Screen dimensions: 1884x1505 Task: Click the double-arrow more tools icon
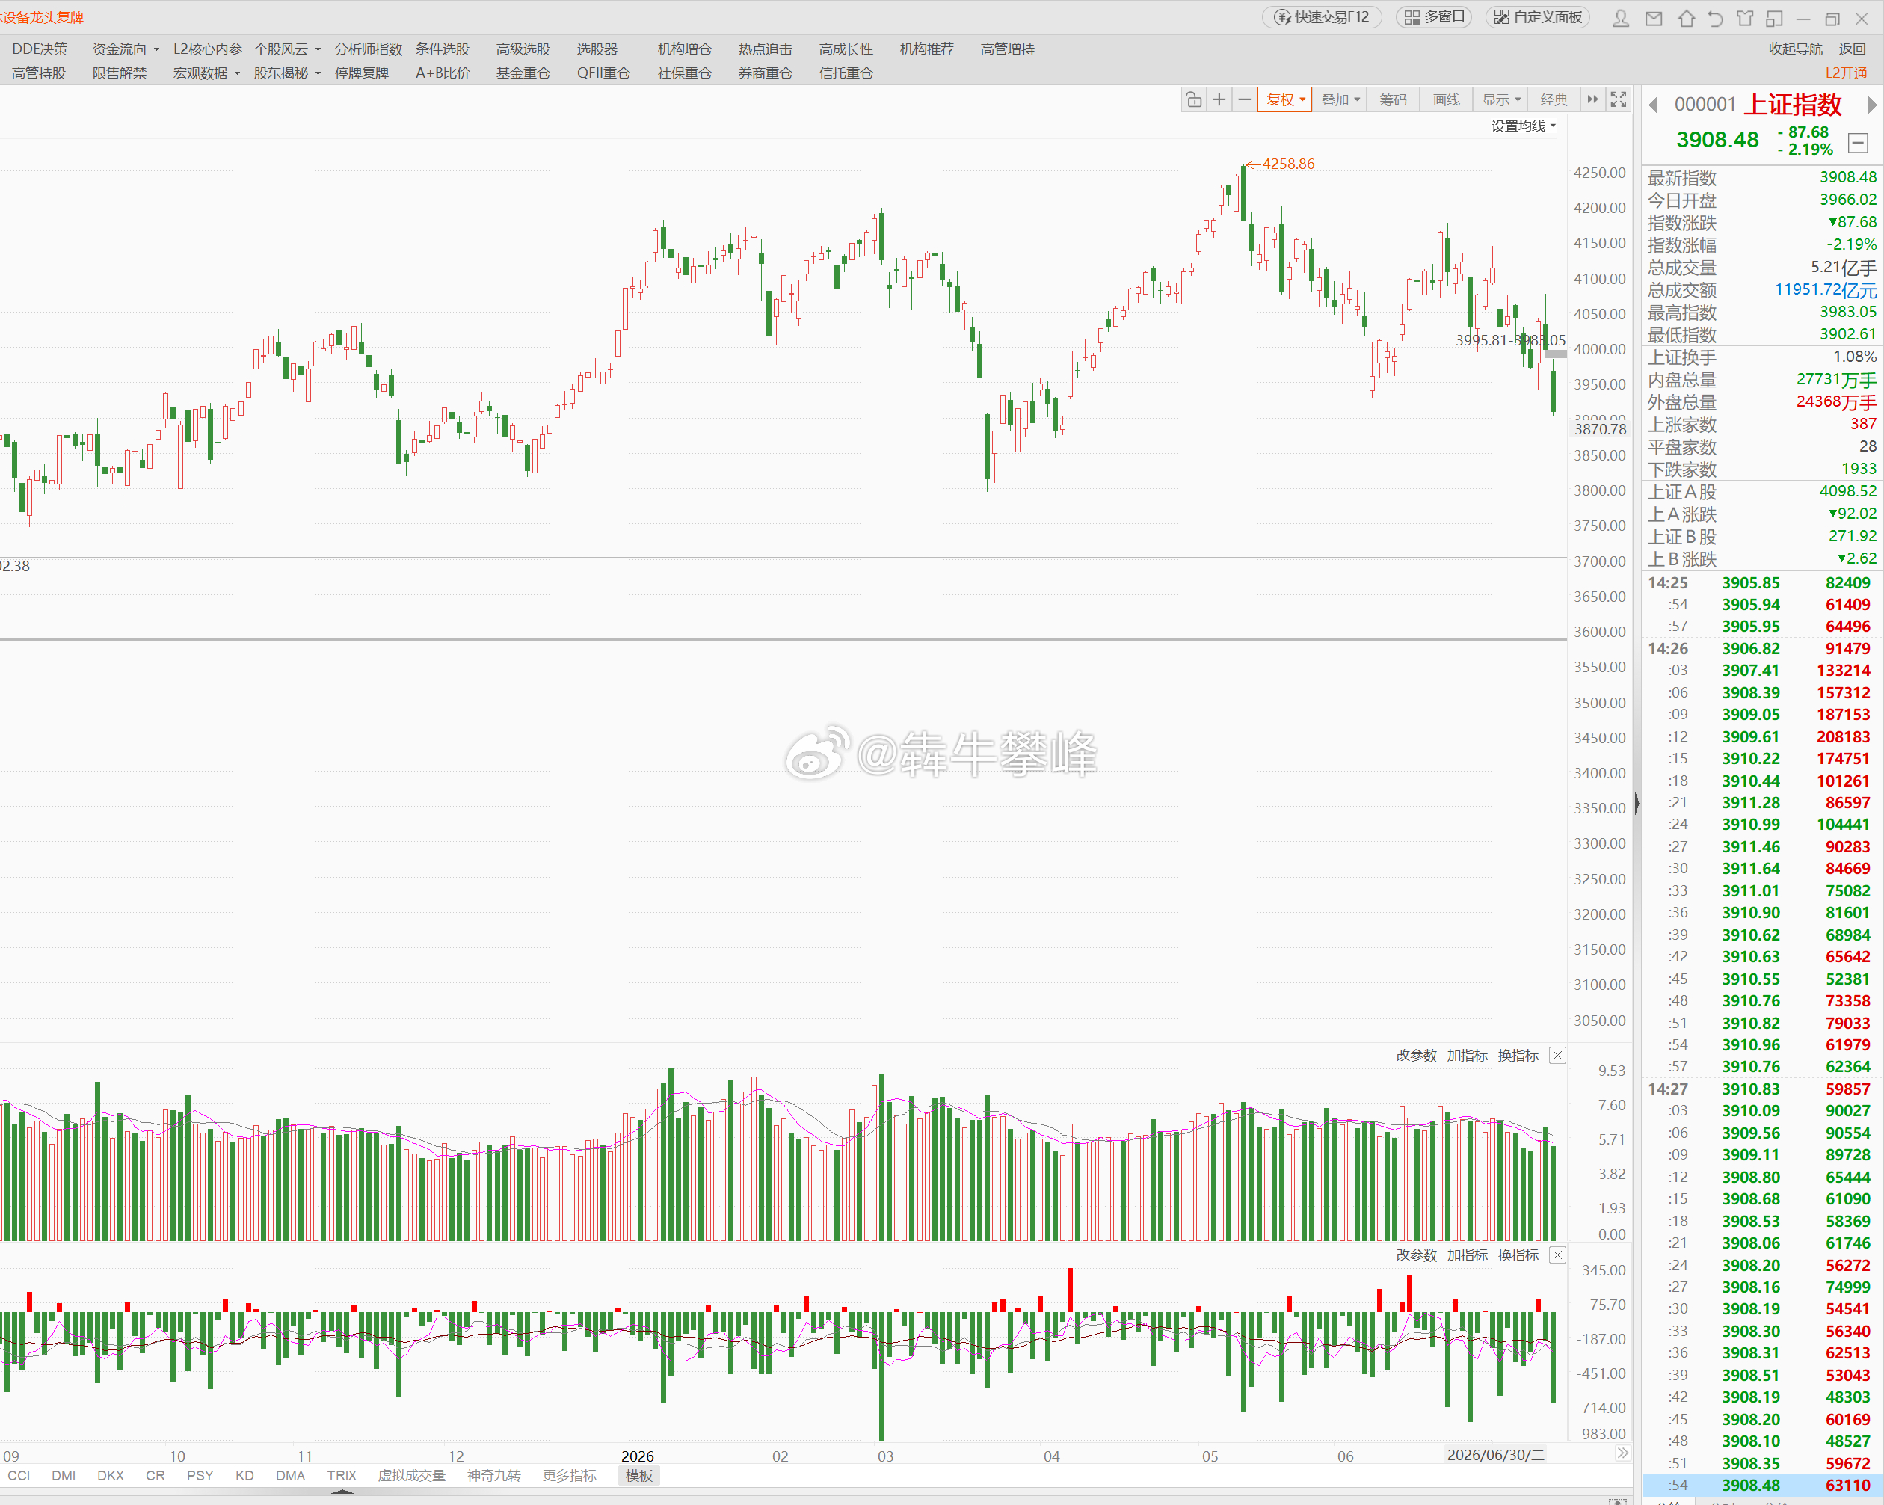pos(1592,99)
